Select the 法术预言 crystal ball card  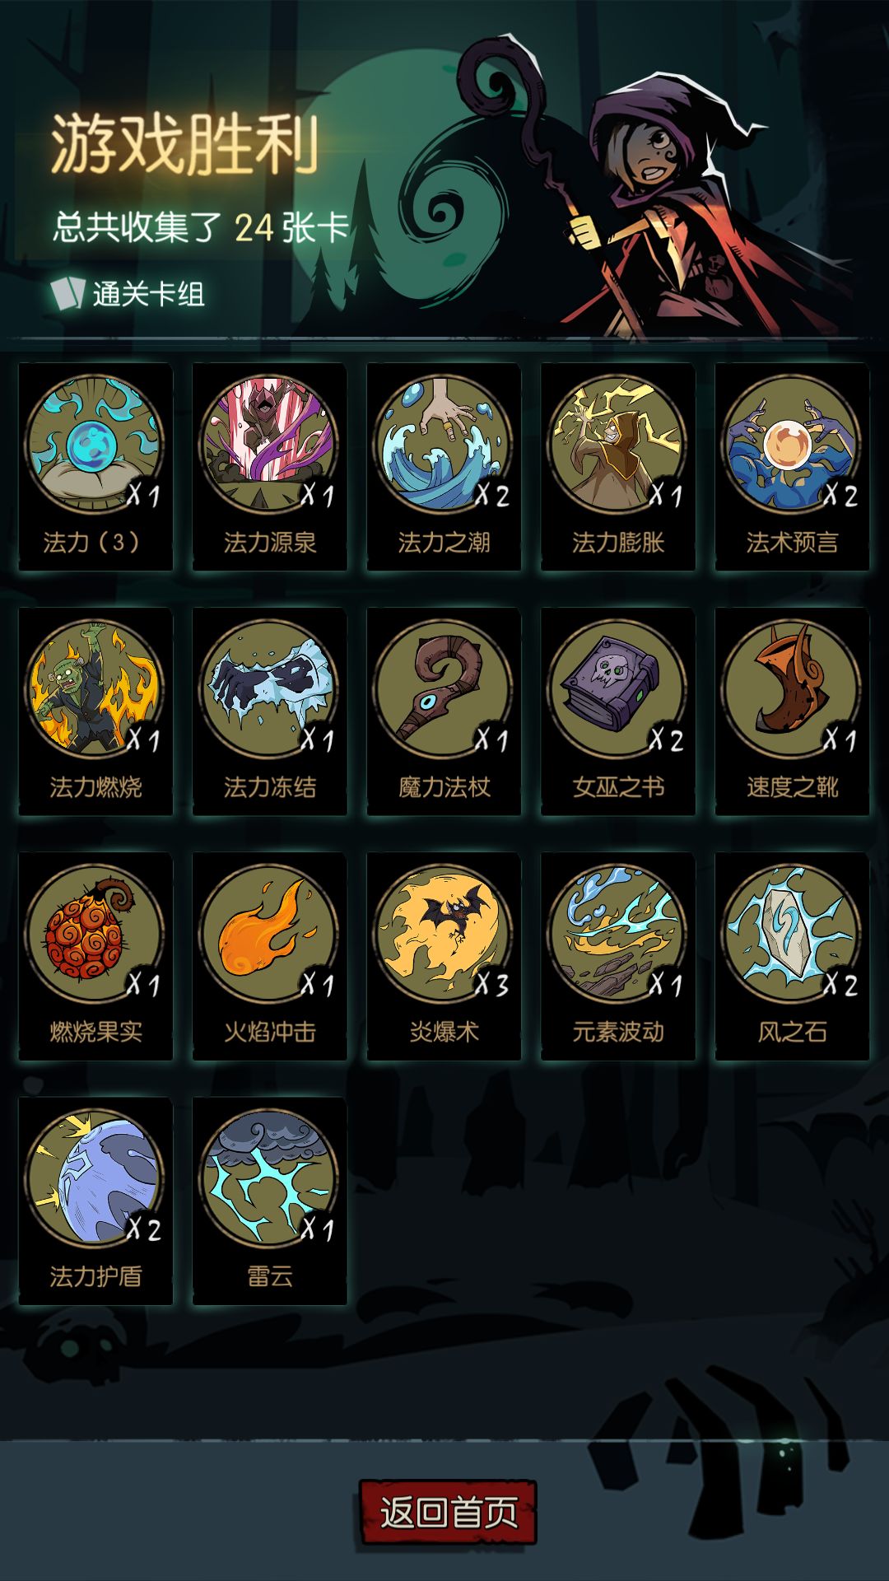pyautogui.click(x=792, y=467)
